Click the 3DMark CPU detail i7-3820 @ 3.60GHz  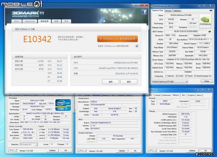point(118,68)
